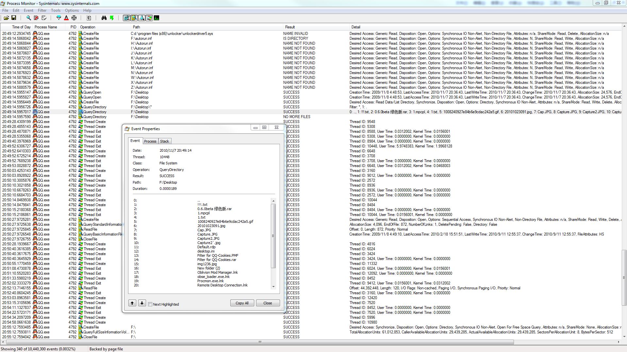This screenshot has width=627, height=352.
Task: Enable the Next Highlighted checkbox
Action: [150, 304]
